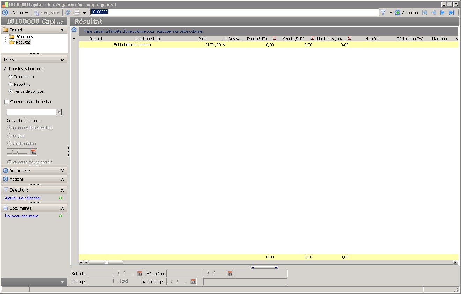Click the filter funnel icon in the toolbar
This screenshot has width=461, height=294.
coord(383,13)
